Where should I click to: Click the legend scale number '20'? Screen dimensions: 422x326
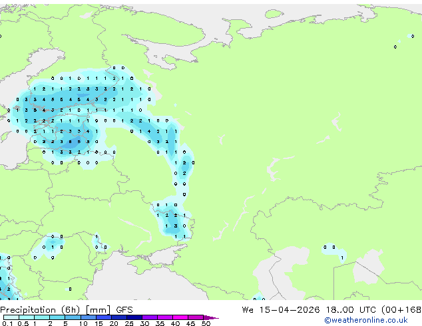114,323
